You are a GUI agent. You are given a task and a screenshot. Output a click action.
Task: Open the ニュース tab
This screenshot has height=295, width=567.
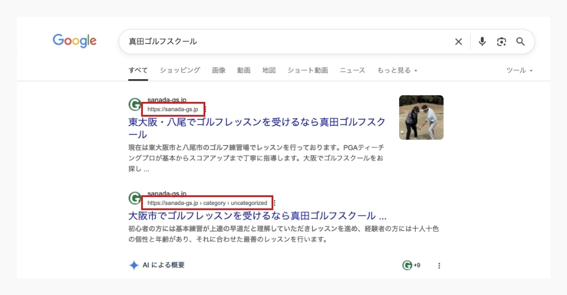[x=353, y=70]
